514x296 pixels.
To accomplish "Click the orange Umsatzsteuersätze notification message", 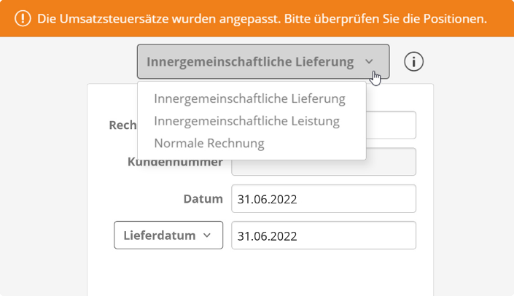I will (262, 19).
